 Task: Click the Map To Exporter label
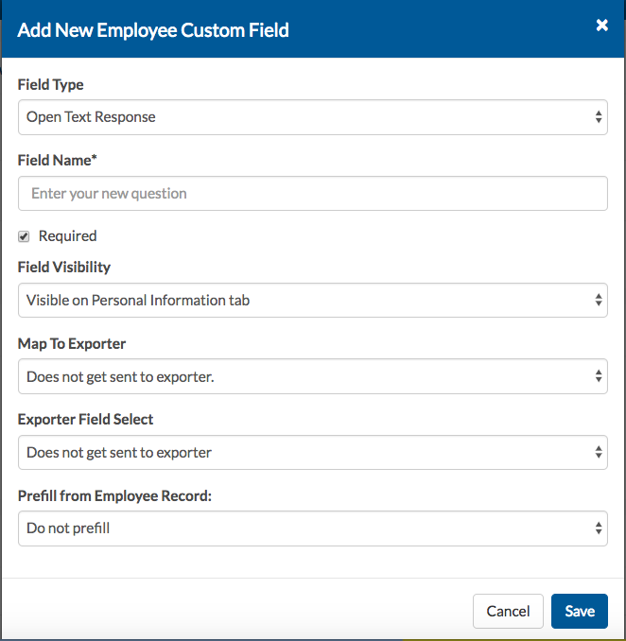click(x=72, y=344)
